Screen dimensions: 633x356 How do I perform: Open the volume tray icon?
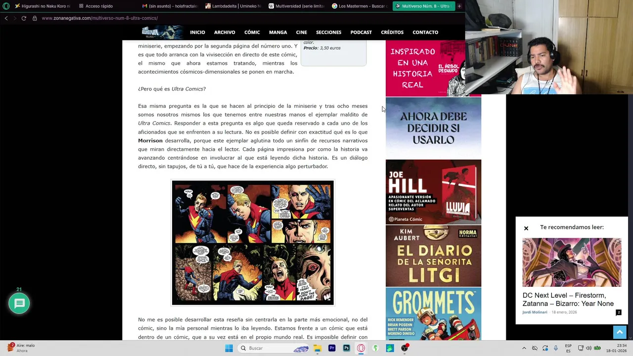(588, 348)
